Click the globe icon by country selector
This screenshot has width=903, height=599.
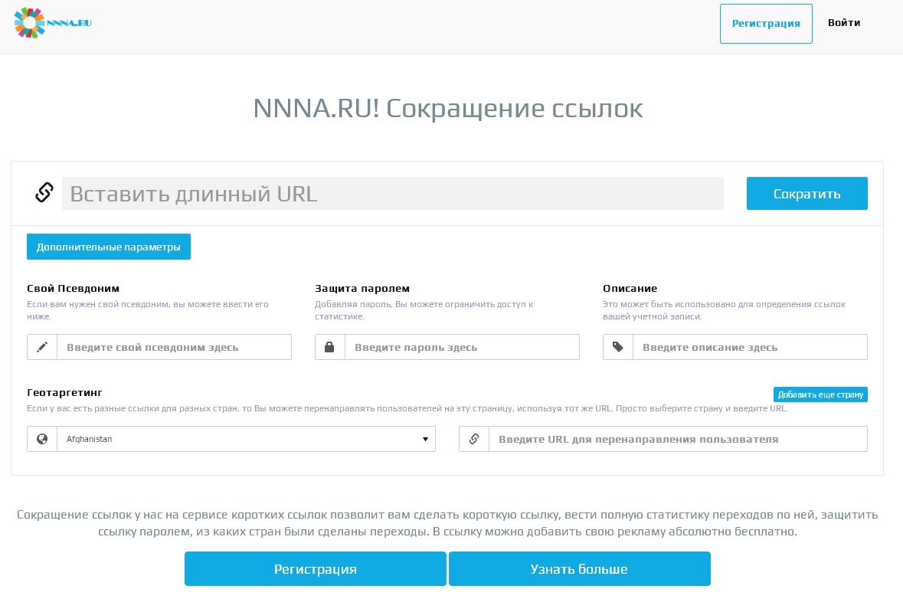point(42,439)
